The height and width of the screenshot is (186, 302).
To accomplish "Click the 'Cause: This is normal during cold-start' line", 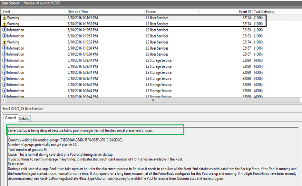I will [x=61, y=154].
